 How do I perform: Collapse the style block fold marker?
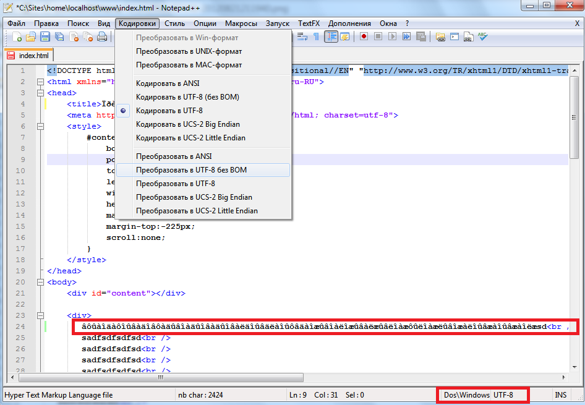40,126
